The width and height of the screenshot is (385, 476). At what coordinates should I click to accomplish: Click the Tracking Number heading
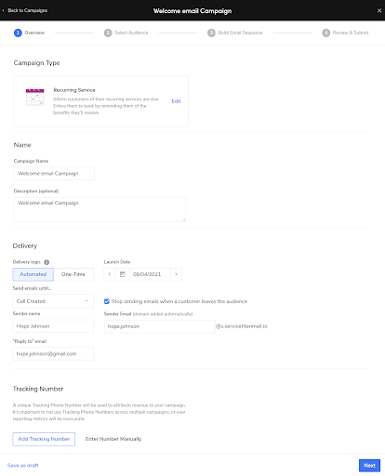tap(38, 389)
